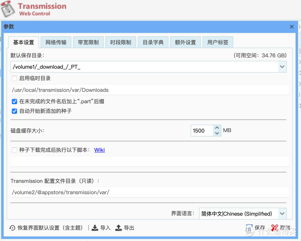Click the 取消 cancel button
This screenshot has height=241, width=301.
pyautogui.click(x=281, y=228)
